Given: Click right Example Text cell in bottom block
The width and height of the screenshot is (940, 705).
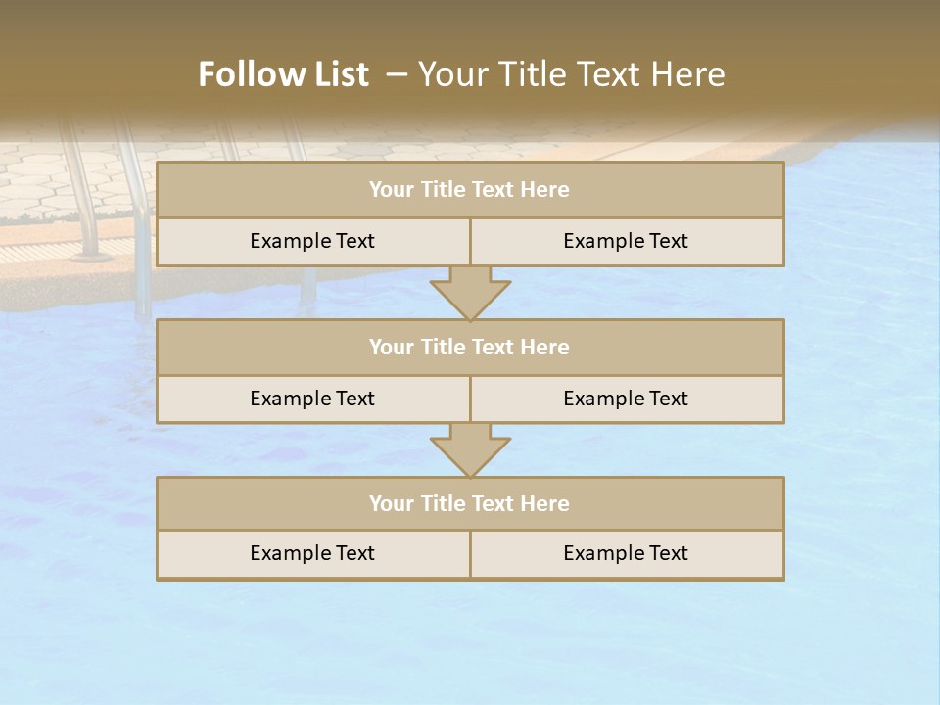Looking at the screenshot, I should click(627, 553).
